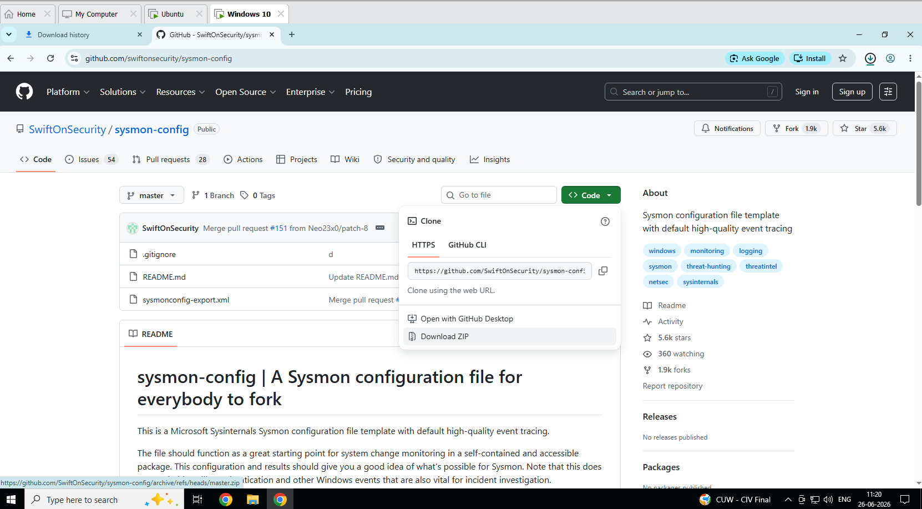Reload the page with the refresh icon
This screenshot has height=509, width=922.
tap(50, 58)
